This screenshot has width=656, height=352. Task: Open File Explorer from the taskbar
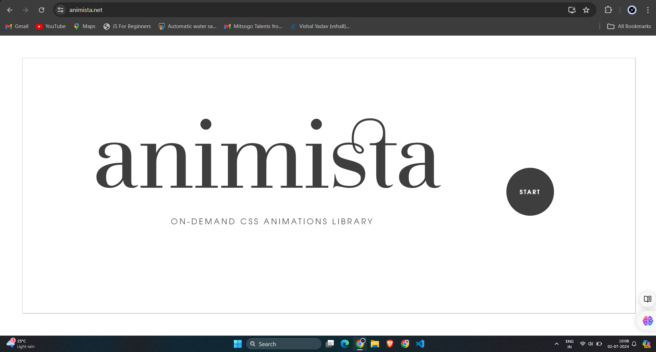click(375, 344)
